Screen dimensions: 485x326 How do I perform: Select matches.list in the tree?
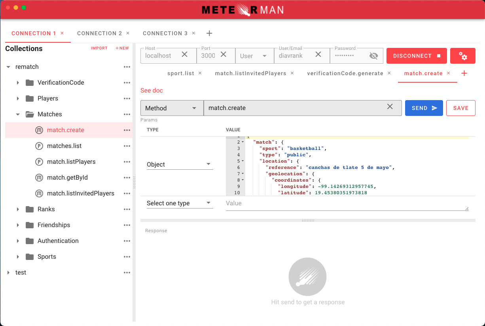(x=64, y=146)
